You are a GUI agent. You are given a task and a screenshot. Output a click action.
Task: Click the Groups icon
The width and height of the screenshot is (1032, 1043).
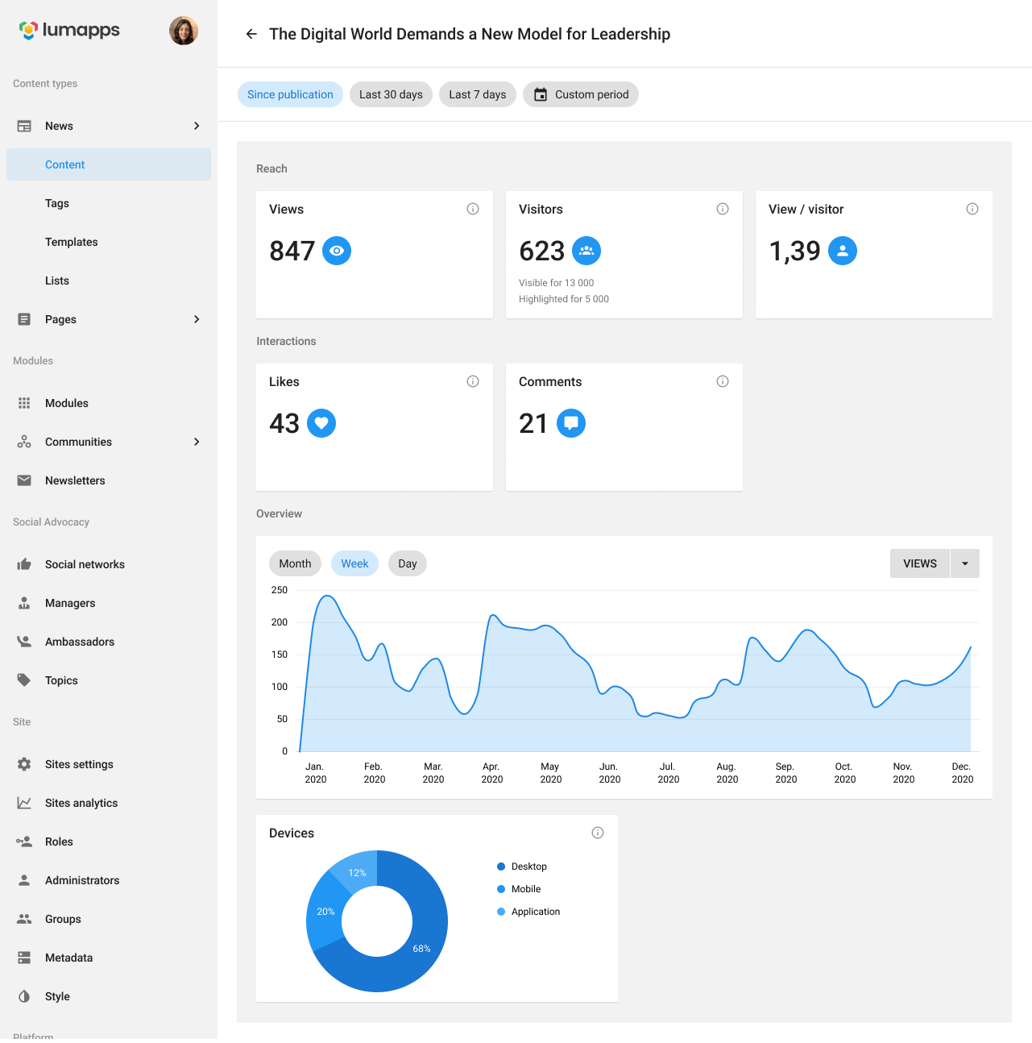point(24,919)
